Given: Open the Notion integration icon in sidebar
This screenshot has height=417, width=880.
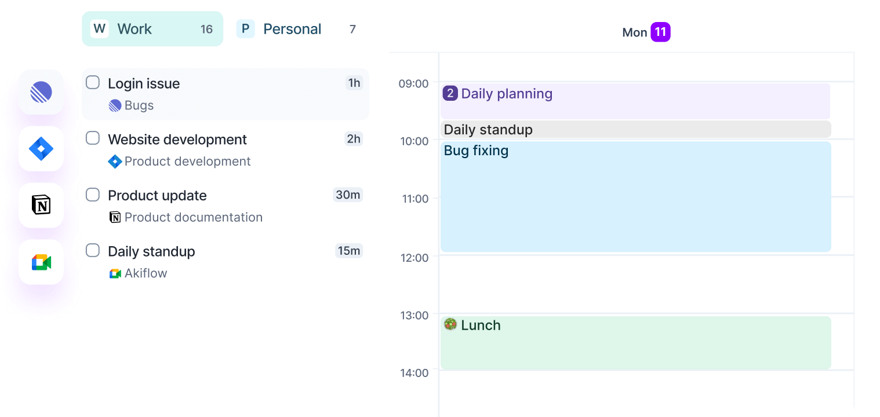Looking at the screenshot, I should (41, 205).
